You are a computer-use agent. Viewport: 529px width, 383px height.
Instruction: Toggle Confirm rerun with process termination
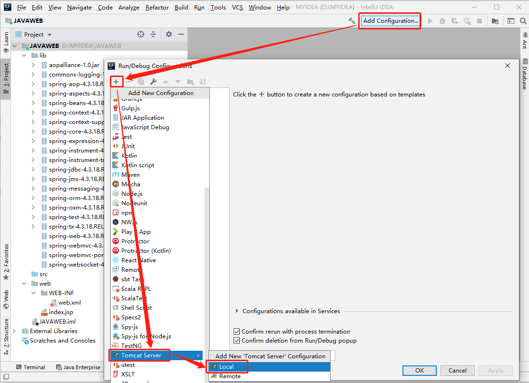click(237, 332)
